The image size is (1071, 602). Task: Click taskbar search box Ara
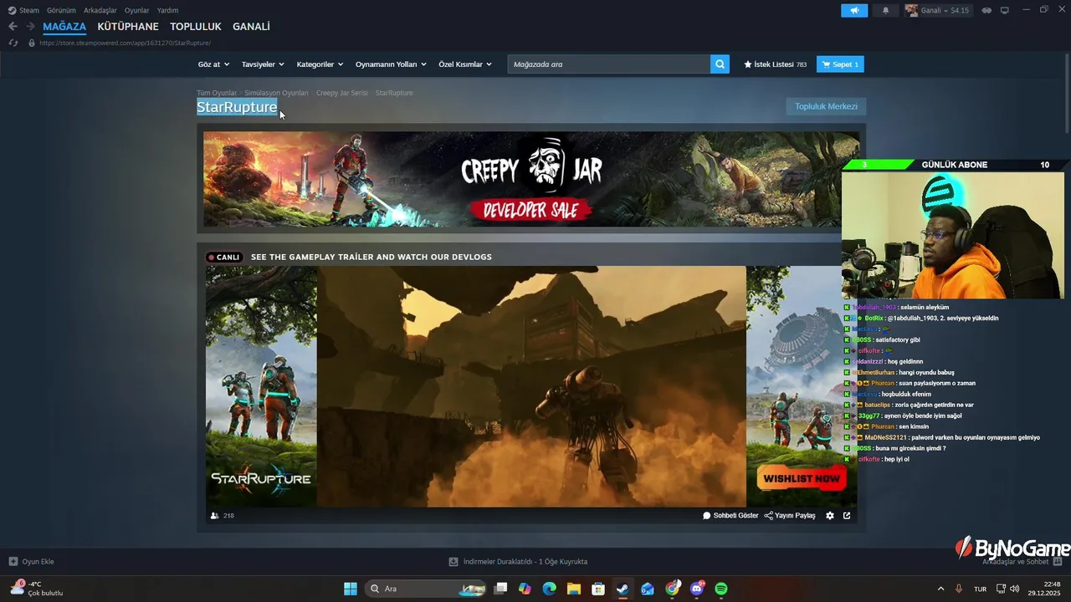[427, 589]
